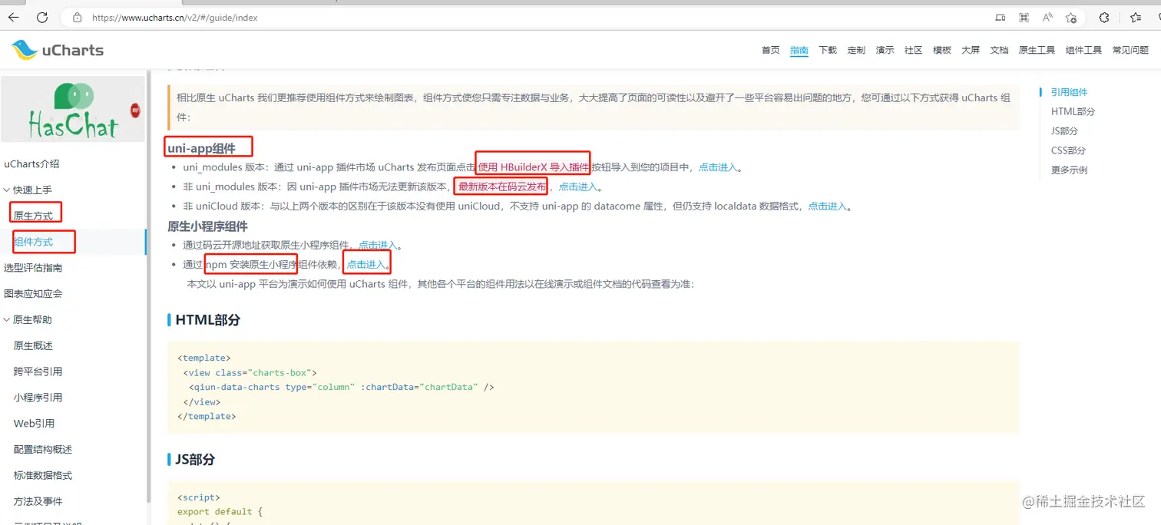Open 模板 in top navigation
This screenshot has width=1161, height=525.
(942, 50)
